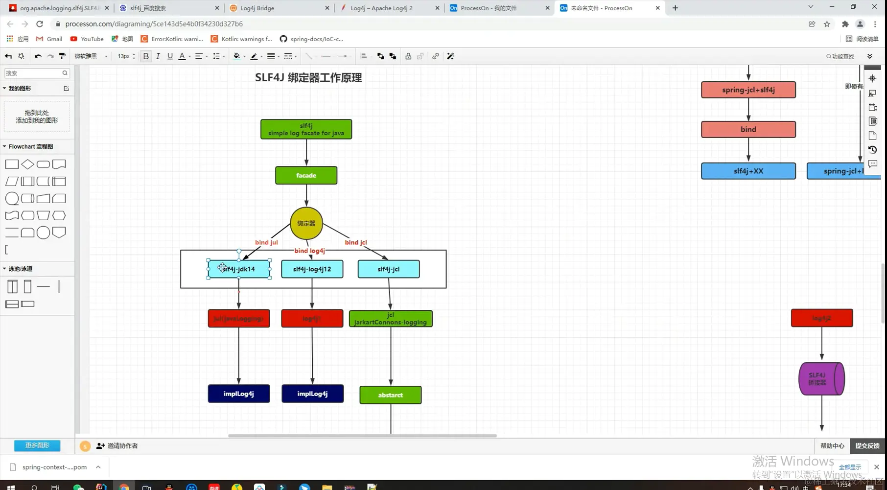Open the font family dropdown
Screen dimensions: 887x490
pyautogui.click(x=91, y=56)
